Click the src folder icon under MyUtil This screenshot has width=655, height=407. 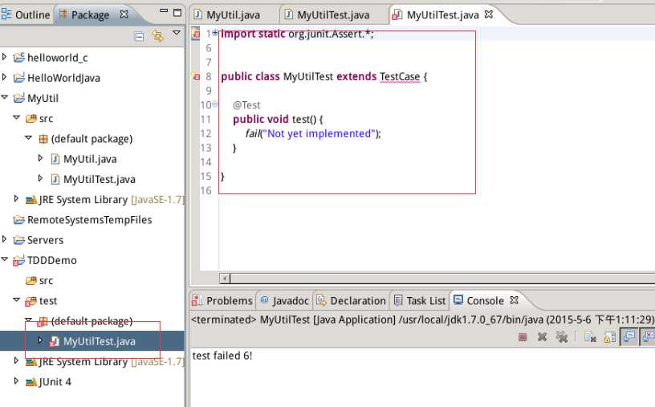tap(31, 118)
